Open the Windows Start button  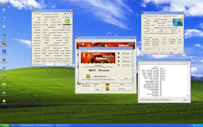(x=5, y=125)
